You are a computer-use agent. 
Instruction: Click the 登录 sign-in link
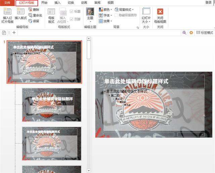point(208,2)
